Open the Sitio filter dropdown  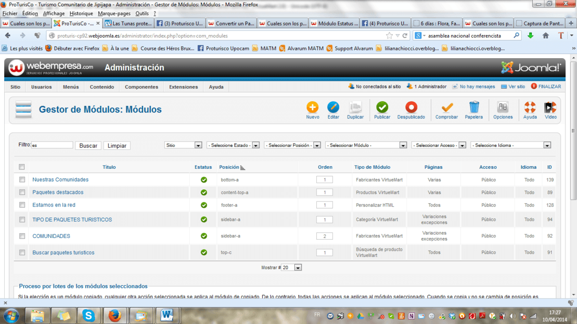pos(183,145)
